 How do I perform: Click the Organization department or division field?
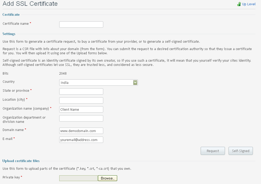[x=81, y=118]
